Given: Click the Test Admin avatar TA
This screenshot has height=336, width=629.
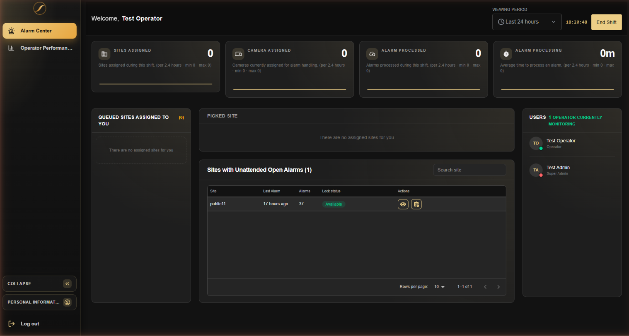Looking at the screenshot, I should point(536,170).
